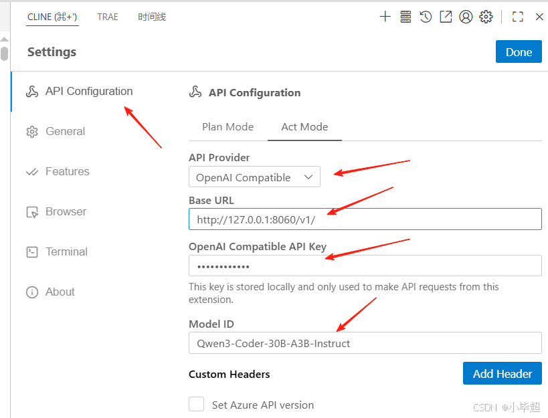Click the Add Header button
The image size is (548, 418).
tap(503, 373)
